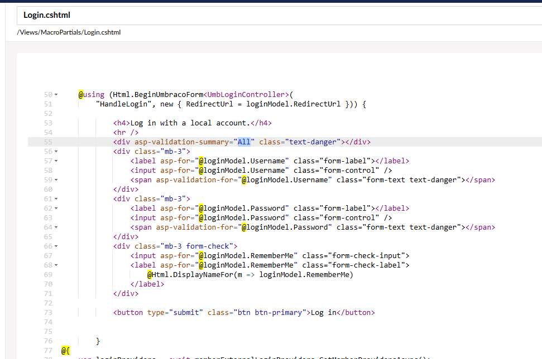
Task: Click the Password input tag on line 63
Action: pos(261,218)
